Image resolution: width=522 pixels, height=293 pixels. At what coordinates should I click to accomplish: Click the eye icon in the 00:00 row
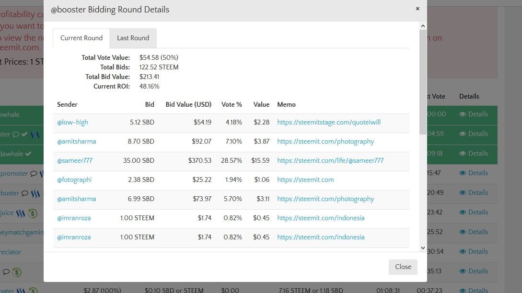coord(463,114)
